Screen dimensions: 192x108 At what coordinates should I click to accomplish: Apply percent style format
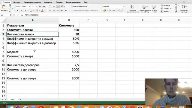coord(110,10)
